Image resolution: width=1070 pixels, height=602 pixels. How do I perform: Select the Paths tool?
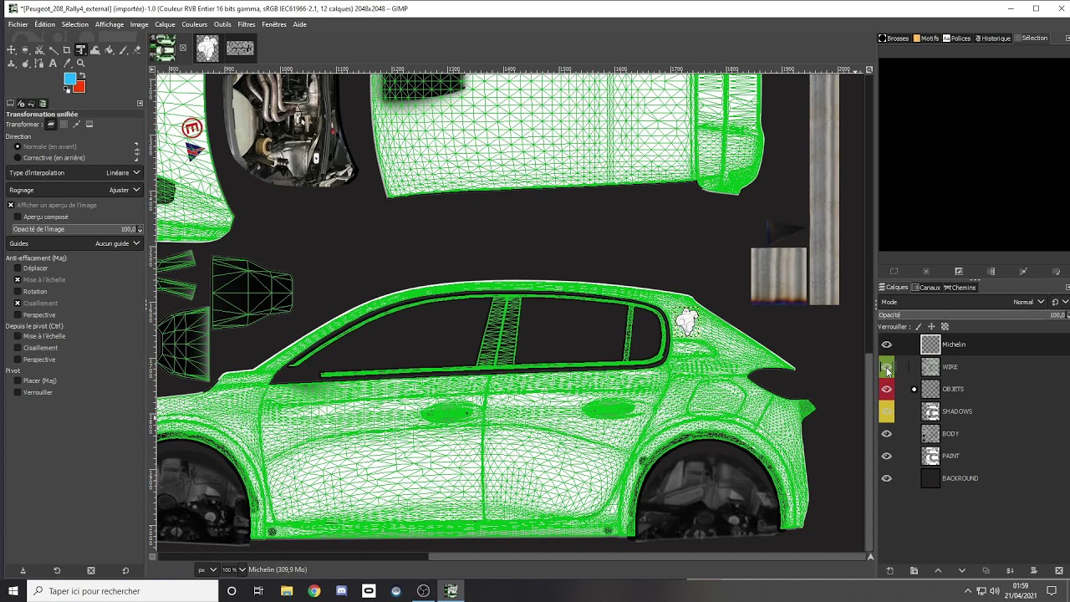point(39,64)
